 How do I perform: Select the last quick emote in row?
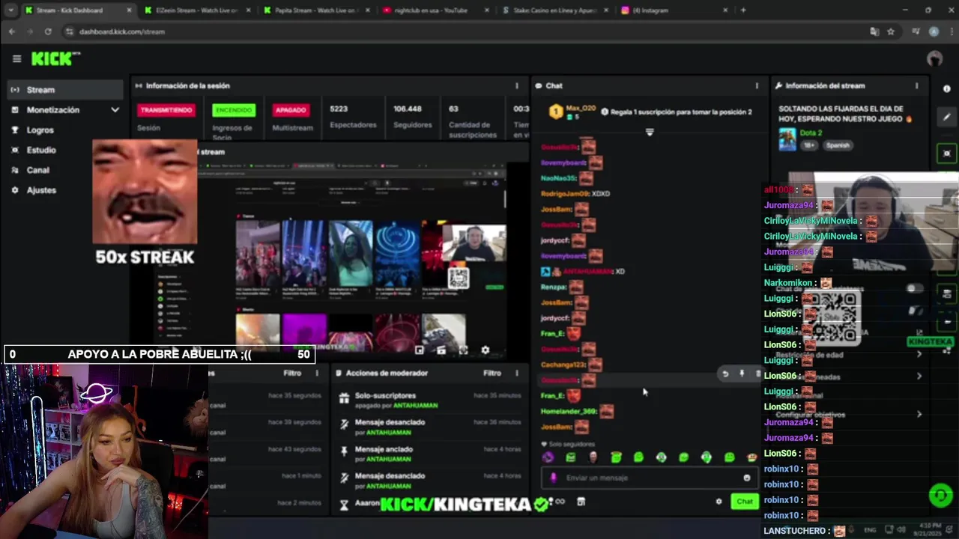coord(751,457)
